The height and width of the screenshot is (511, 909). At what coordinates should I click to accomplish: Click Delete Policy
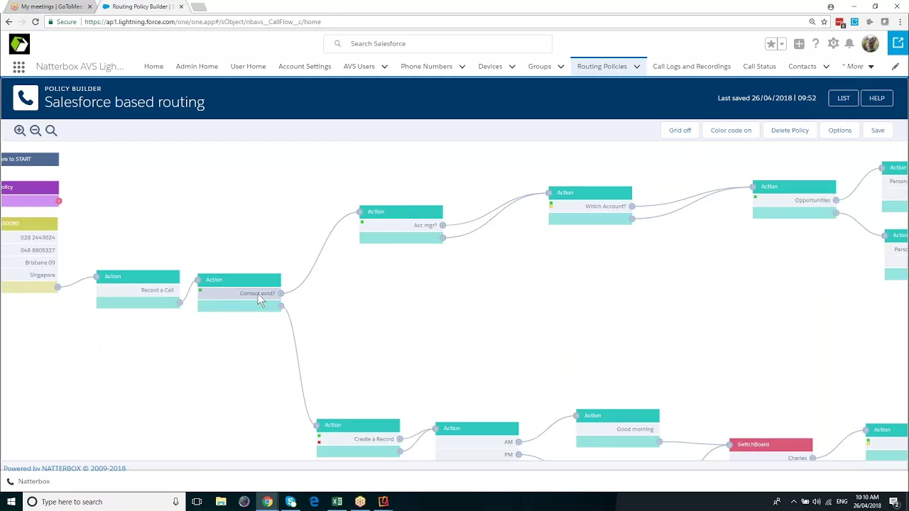[x=790, y=131]
